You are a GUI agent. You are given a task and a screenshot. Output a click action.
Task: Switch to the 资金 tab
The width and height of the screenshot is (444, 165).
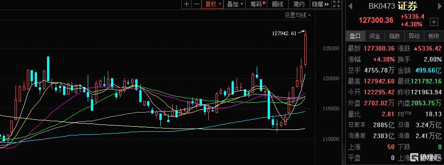[375, 36]
